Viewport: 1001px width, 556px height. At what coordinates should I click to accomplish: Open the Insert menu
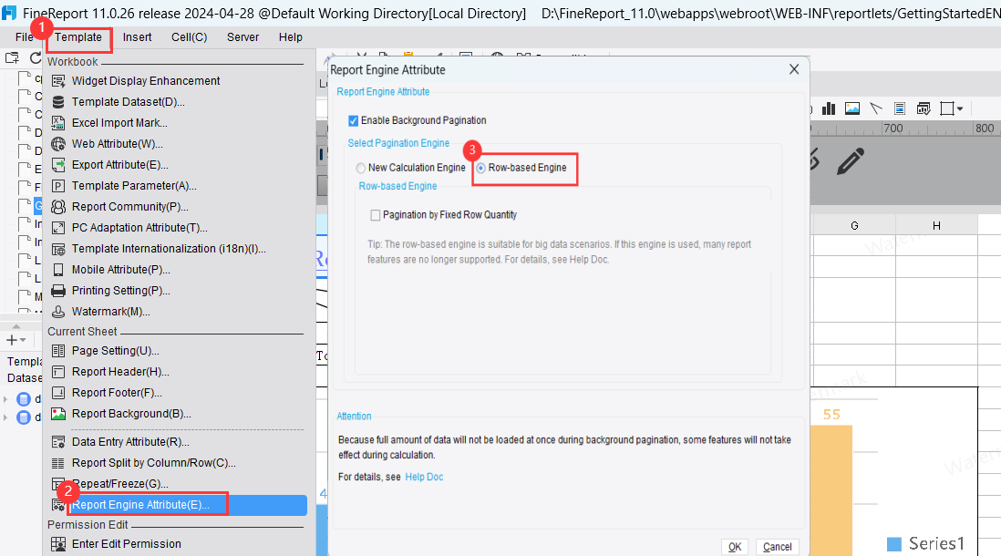(137, 37)
